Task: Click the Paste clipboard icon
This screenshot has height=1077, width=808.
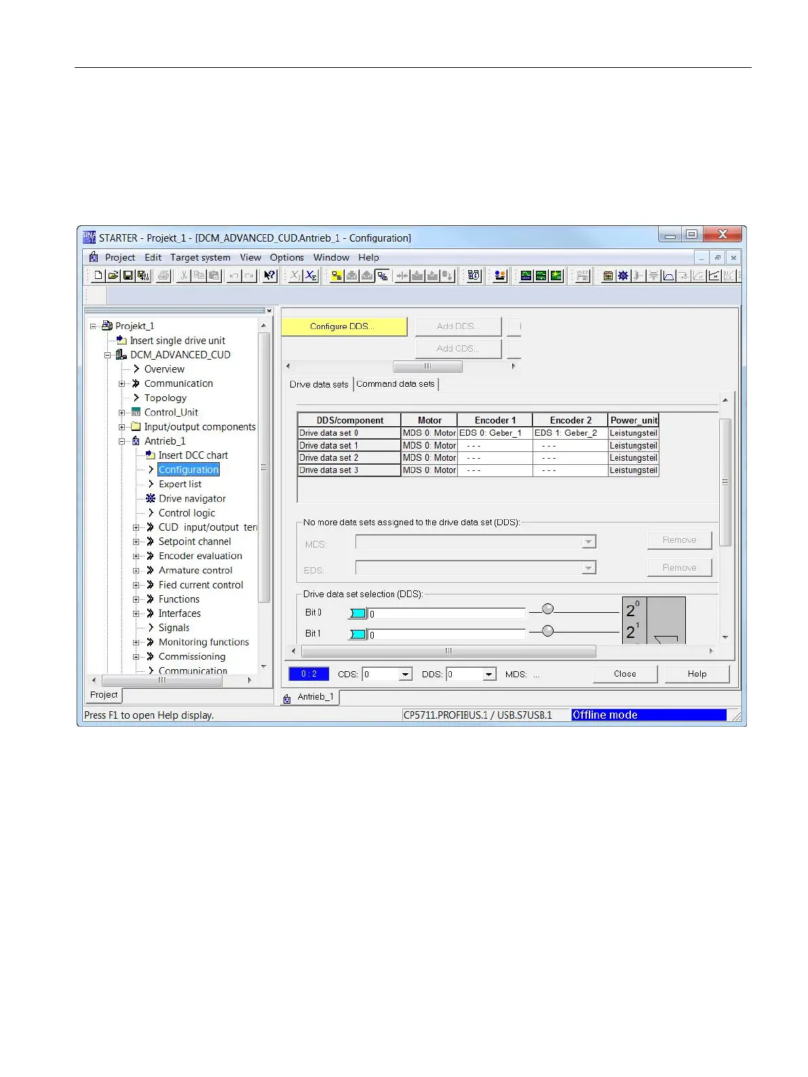Action: 214,276
